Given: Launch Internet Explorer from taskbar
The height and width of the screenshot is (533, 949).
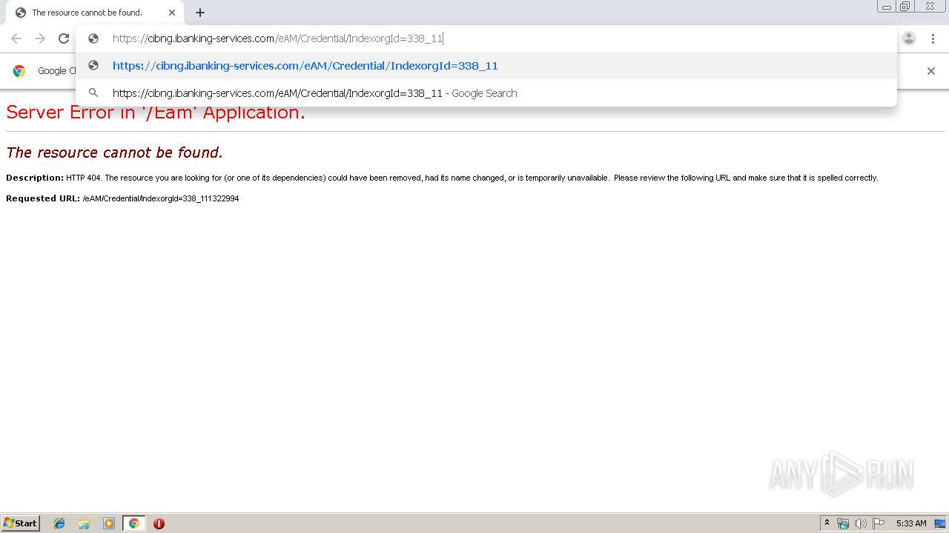Looking at the screenshot, I should tap(59, 523).
